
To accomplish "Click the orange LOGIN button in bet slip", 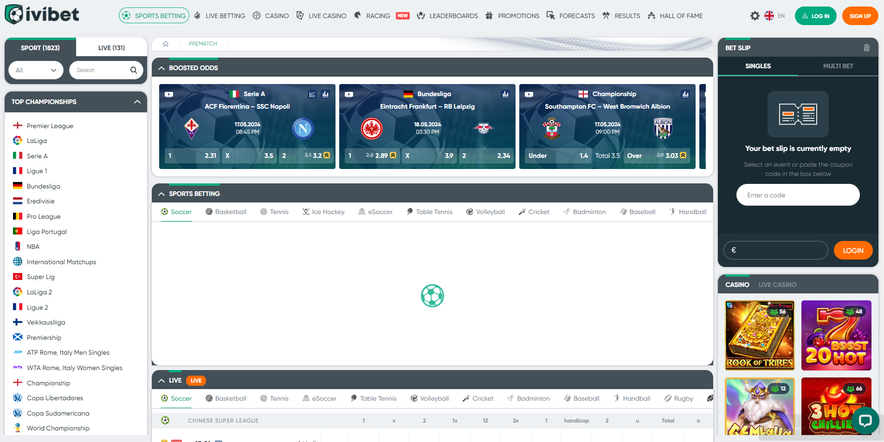I will point(853,250).
